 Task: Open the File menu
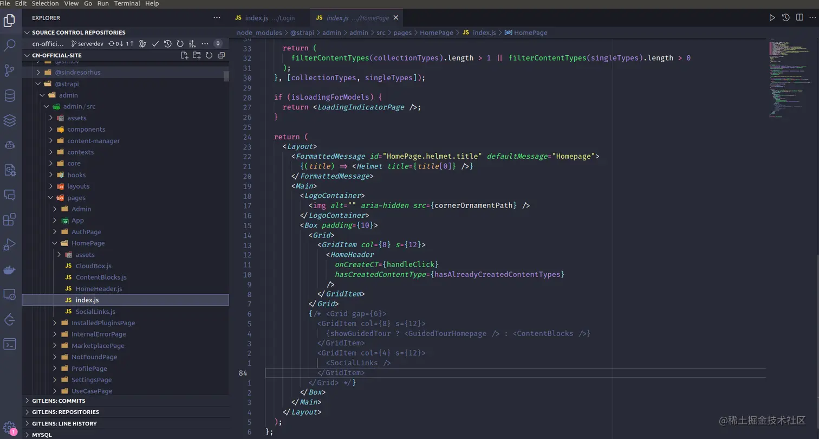(5, 3)
